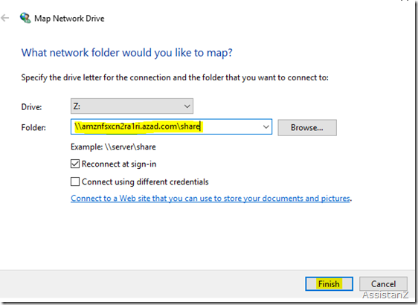This screenshot has width=418, height=305.
Task: Enable Connect using different credentials checkbox
Action: (x=75, y=182)
